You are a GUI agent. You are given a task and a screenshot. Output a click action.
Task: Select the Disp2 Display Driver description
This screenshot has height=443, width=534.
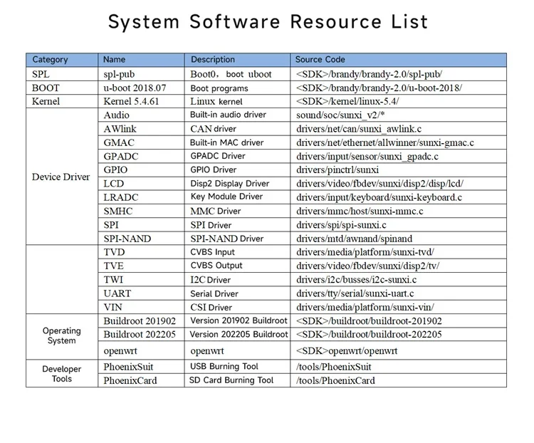[x=230, y=184]
